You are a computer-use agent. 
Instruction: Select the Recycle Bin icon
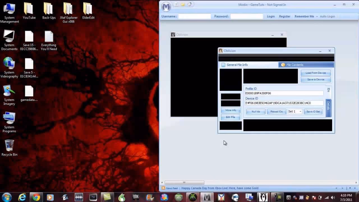(9, 148)
